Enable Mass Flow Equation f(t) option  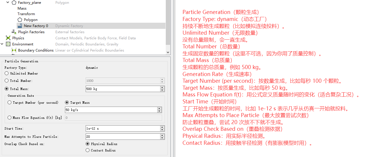(x=10, y=118)
